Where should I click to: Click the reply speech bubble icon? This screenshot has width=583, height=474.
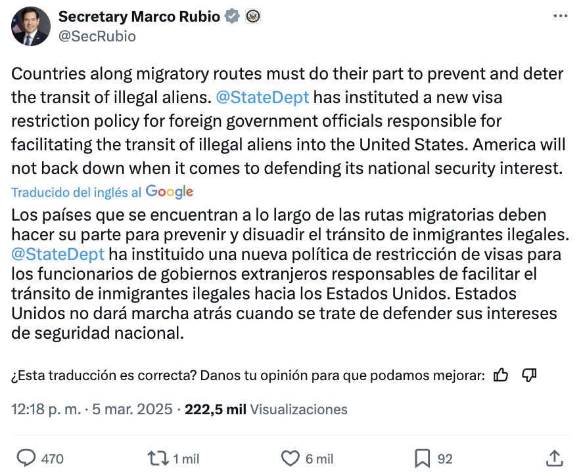26,458
